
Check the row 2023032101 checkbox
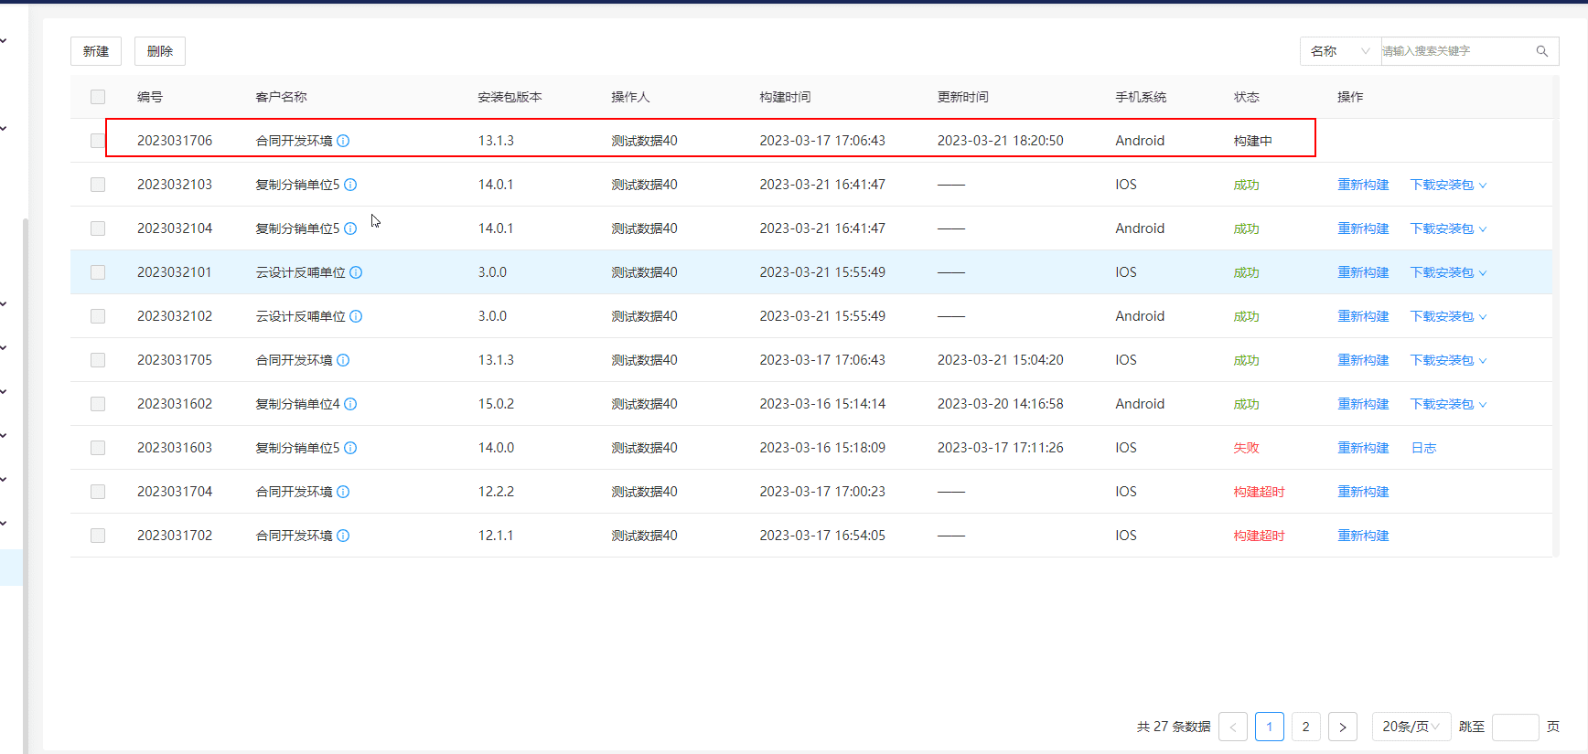click(x=98, y=272)
